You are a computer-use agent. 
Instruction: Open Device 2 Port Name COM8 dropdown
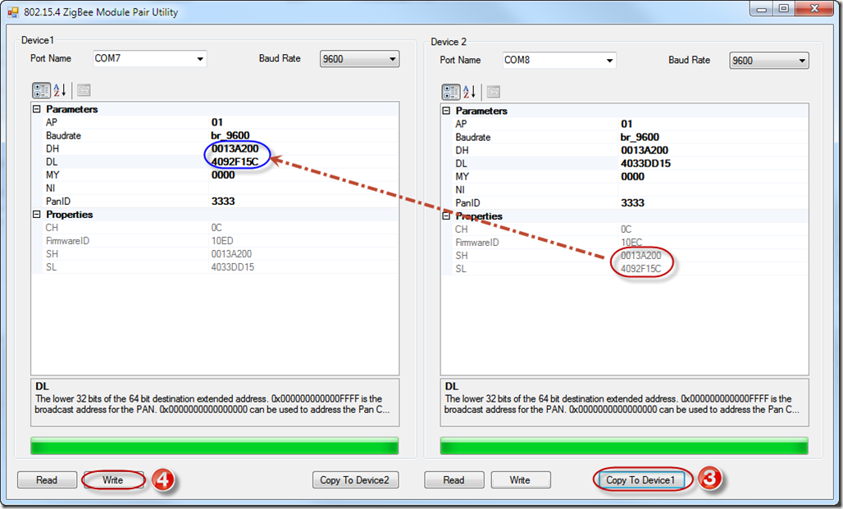pos(609,60)
